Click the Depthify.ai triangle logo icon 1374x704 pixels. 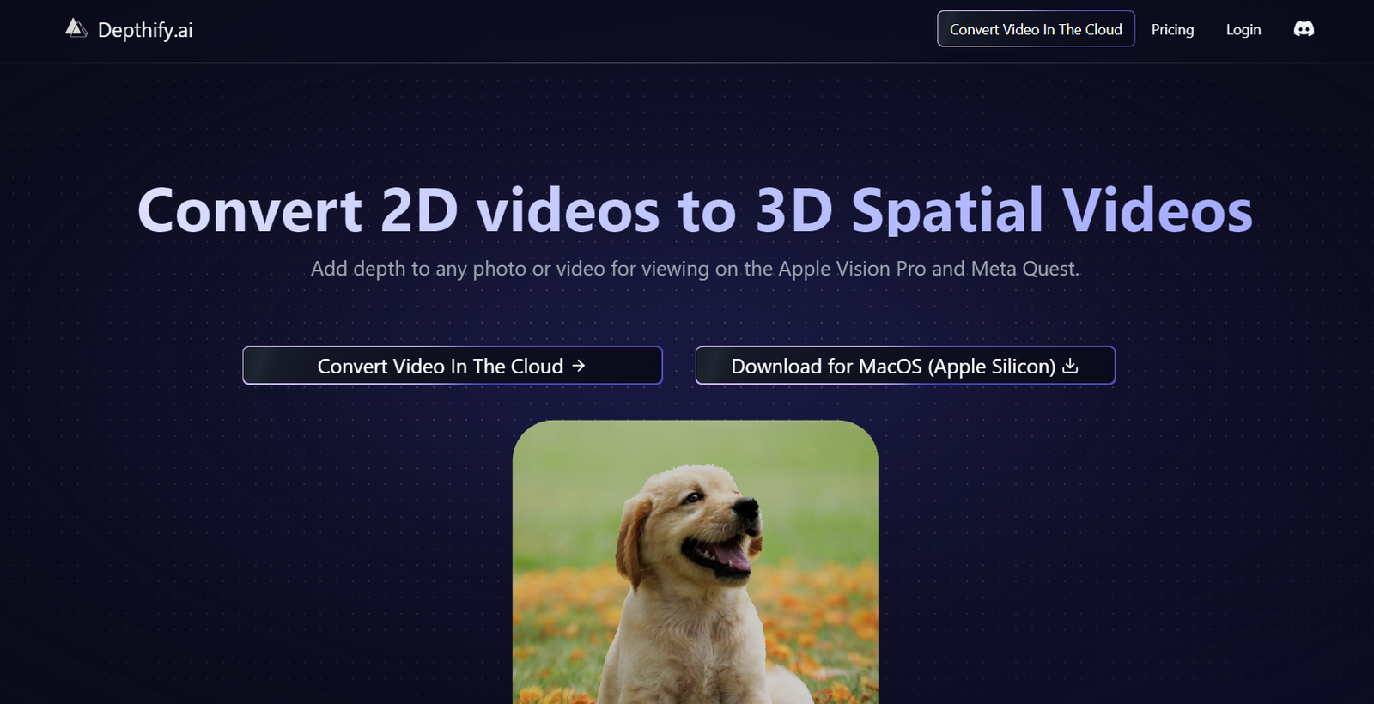point(76,28)
